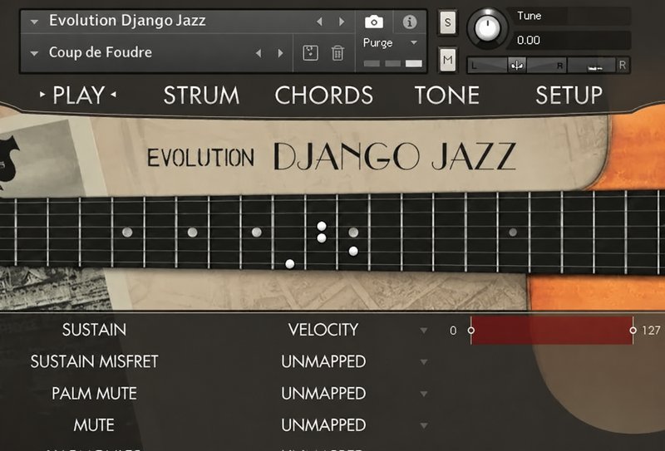Expand the SUSTAIN VELOCITY mapping dropdown arrow

423,331
